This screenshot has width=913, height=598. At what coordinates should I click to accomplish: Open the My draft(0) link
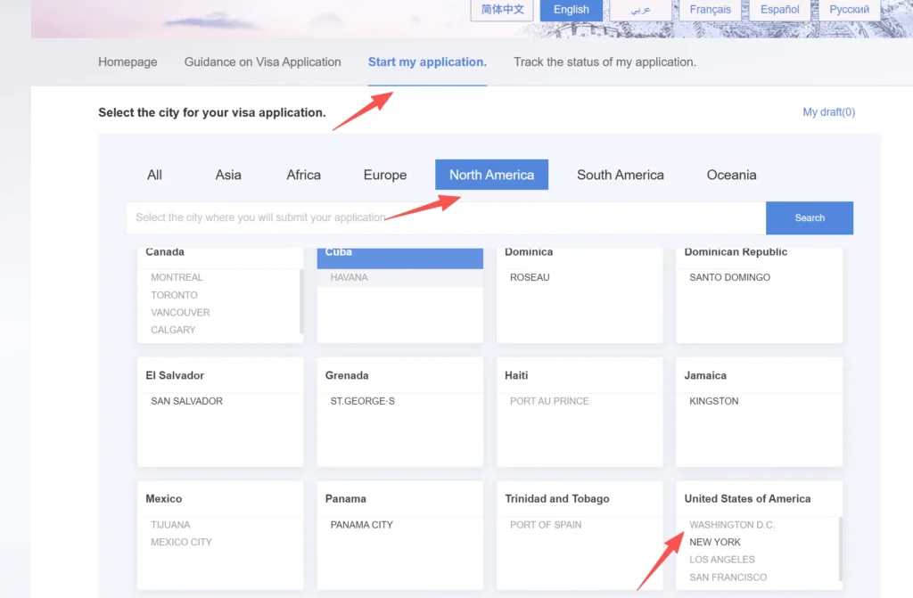pos(828,112)
